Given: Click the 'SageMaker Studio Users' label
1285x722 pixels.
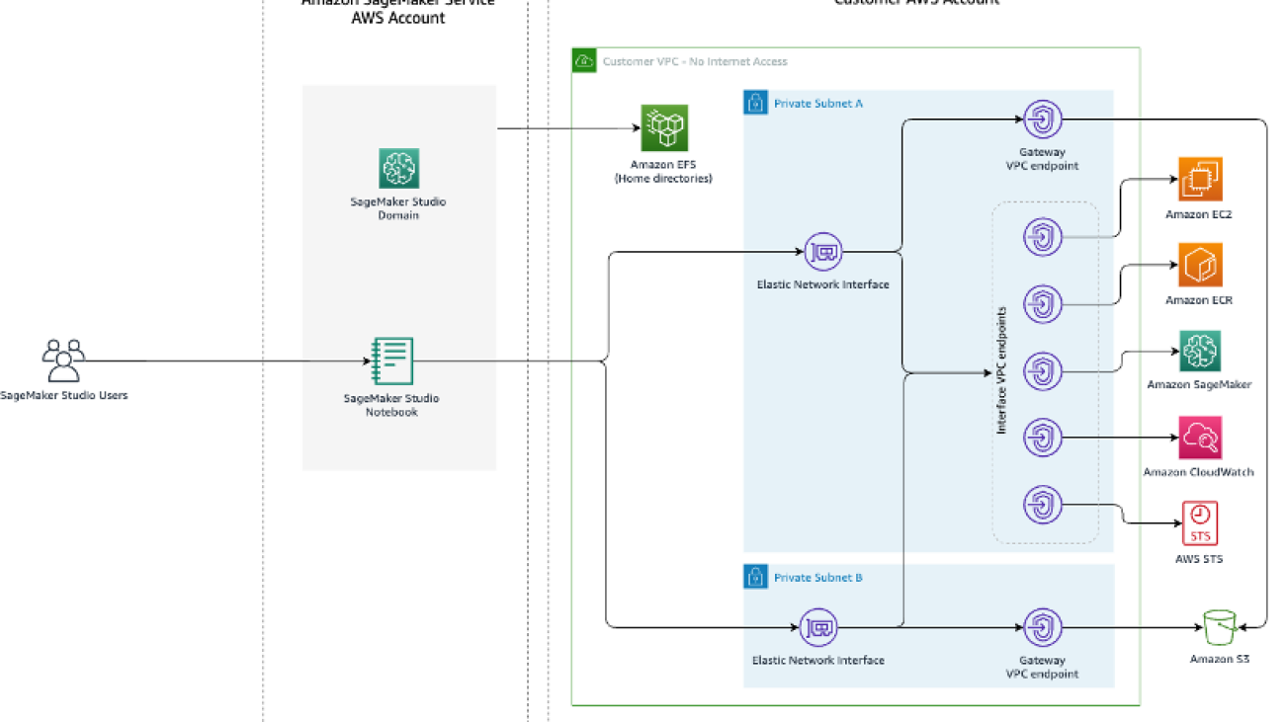Looking at the screenshot, I should click(63, 396).
